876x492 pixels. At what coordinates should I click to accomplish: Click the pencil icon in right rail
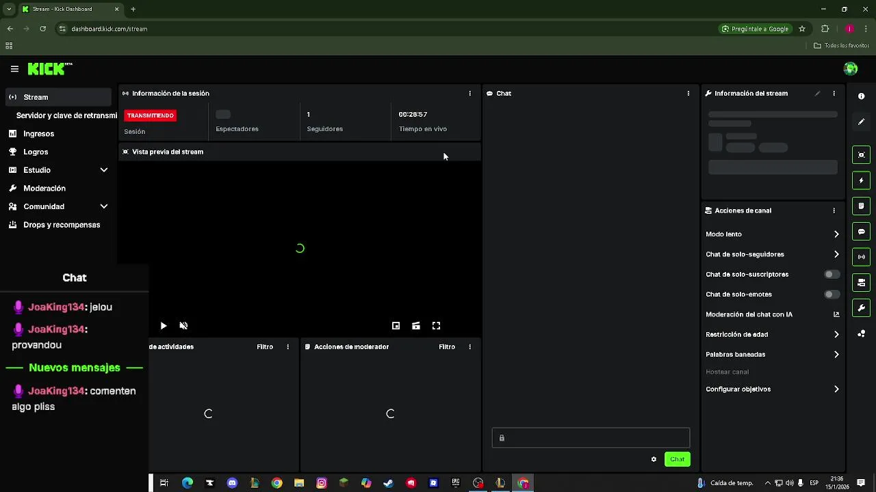point(862,122)
